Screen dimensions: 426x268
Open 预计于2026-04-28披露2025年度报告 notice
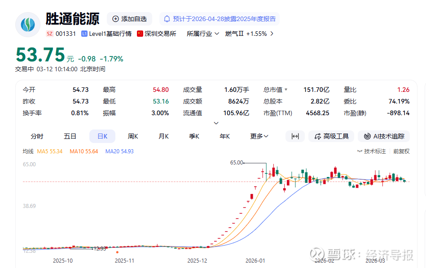[224, 19]
